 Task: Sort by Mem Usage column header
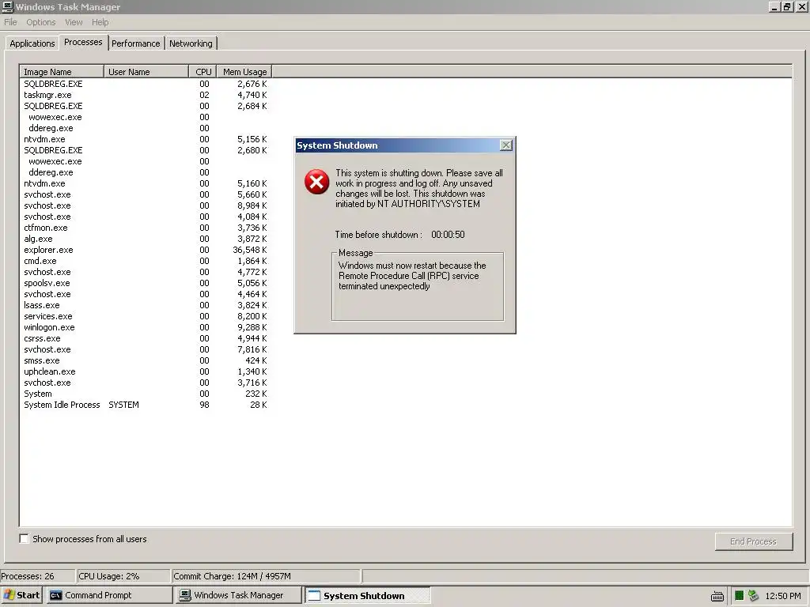click(244, 72)
